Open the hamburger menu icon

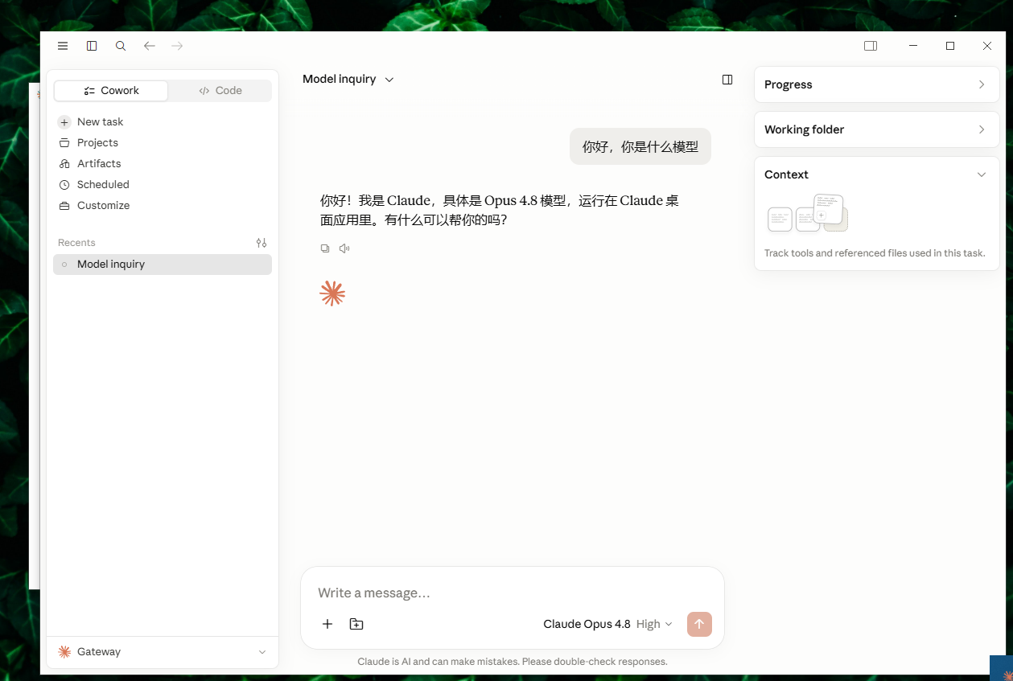pyautogui.click(x=63, y=46)
